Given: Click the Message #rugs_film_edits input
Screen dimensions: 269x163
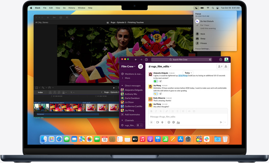Looking at the screenshot, I should coord(188,117).
